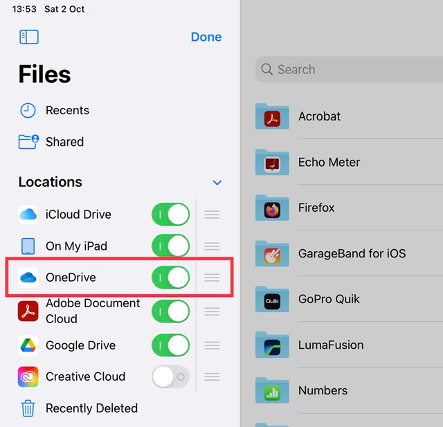Click the Locations section heading
Screen dimensions: 443x427
coord(51,182)
